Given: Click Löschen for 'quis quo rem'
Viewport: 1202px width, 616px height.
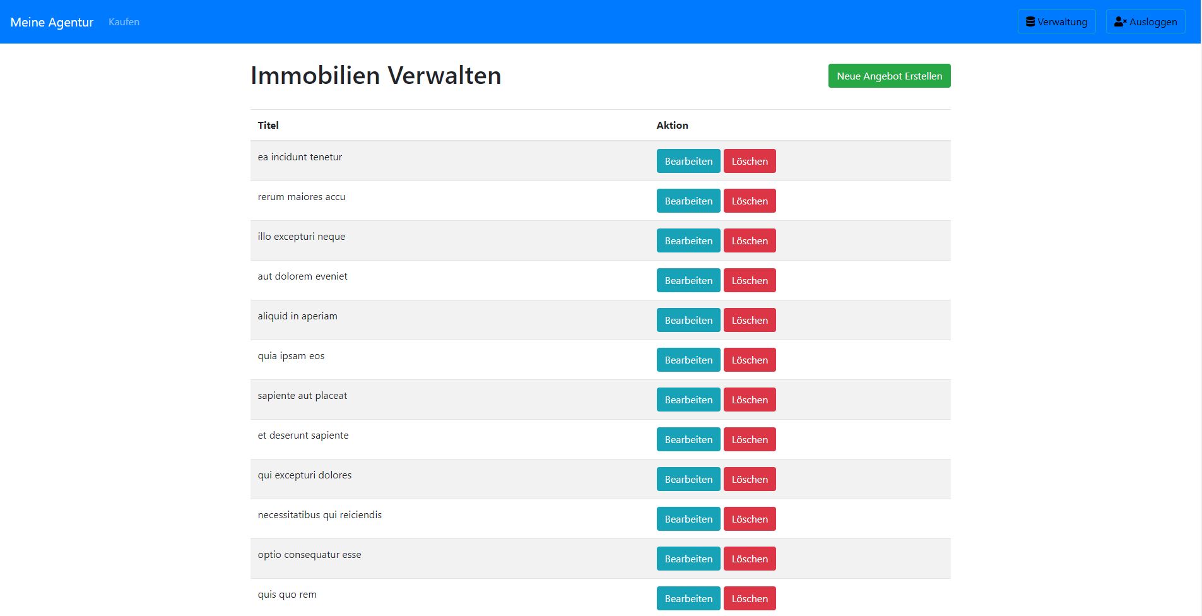Looking at the screenshot, I should click(x=750, y=598).
